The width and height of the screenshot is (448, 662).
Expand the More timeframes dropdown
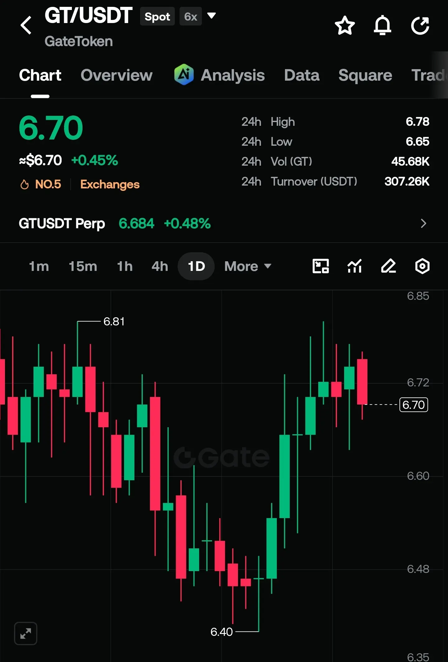(248, 266)
